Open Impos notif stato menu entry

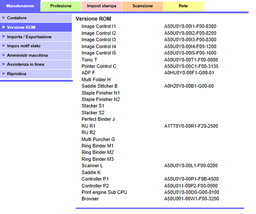pos(36,46)
